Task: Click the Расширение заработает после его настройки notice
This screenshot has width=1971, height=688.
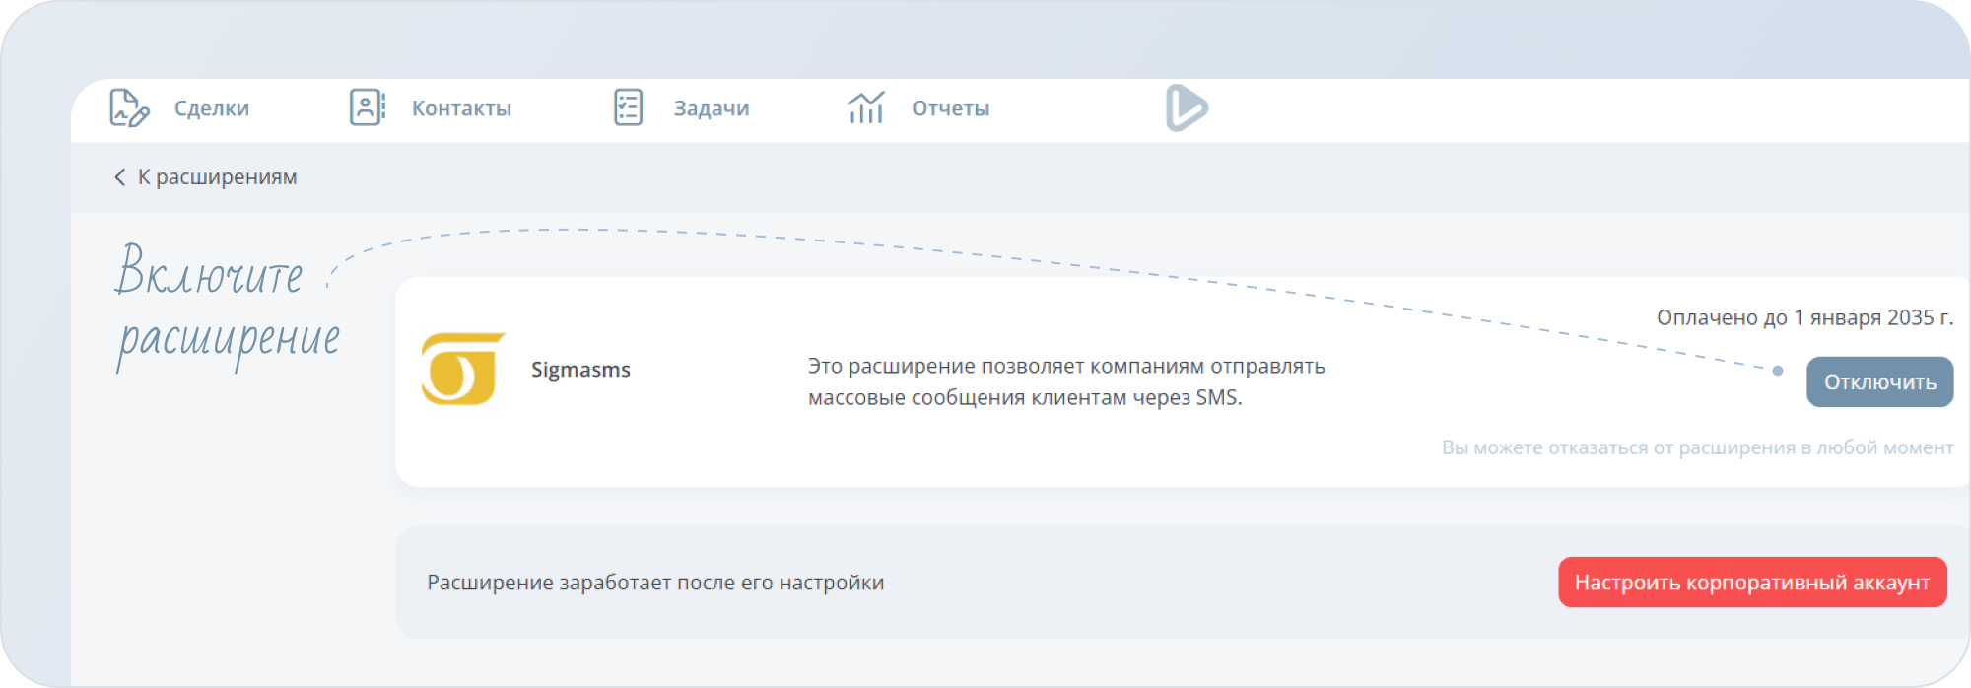Action: pyautogui.click(x=655, y=583)
